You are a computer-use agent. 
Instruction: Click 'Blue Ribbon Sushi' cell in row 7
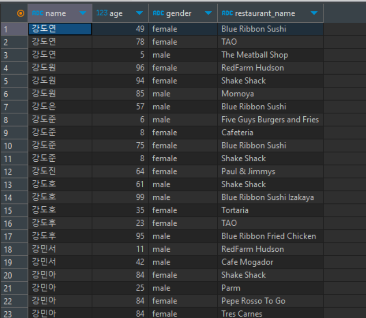[271, 107]
